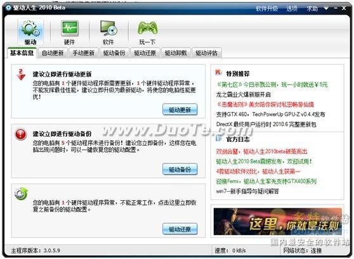This screenshot has width=354, height=259.
Task: Click the red exclamation backup warning icon
Action: [21, 135]
